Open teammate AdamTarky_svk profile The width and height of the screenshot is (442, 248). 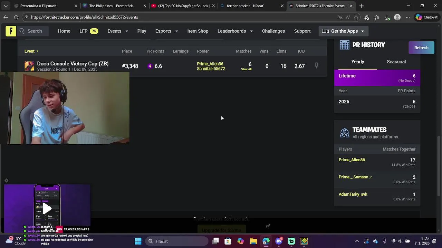pyautogui.click(x=353, y=194)
